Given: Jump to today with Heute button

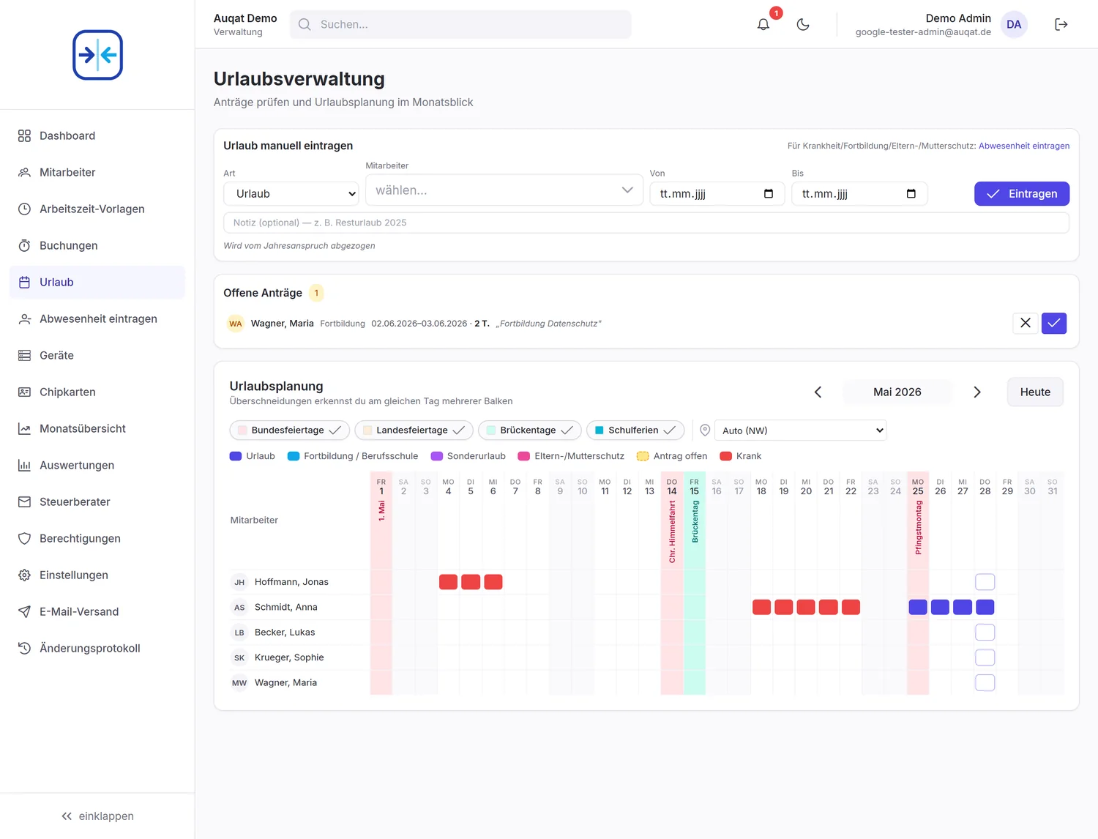Looking at the screenshot, I should click(1035, 392).
